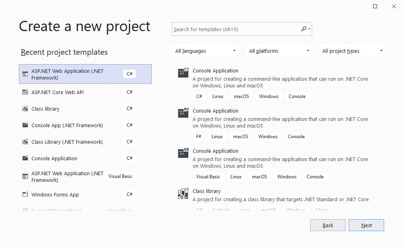Viewport: 403px width, 248px height.
Task: Click the Windows tag of VB Console Application
Action: click(287, 177)
